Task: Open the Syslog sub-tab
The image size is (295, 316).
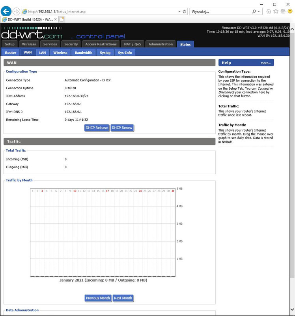Action: tap(105, 53)
